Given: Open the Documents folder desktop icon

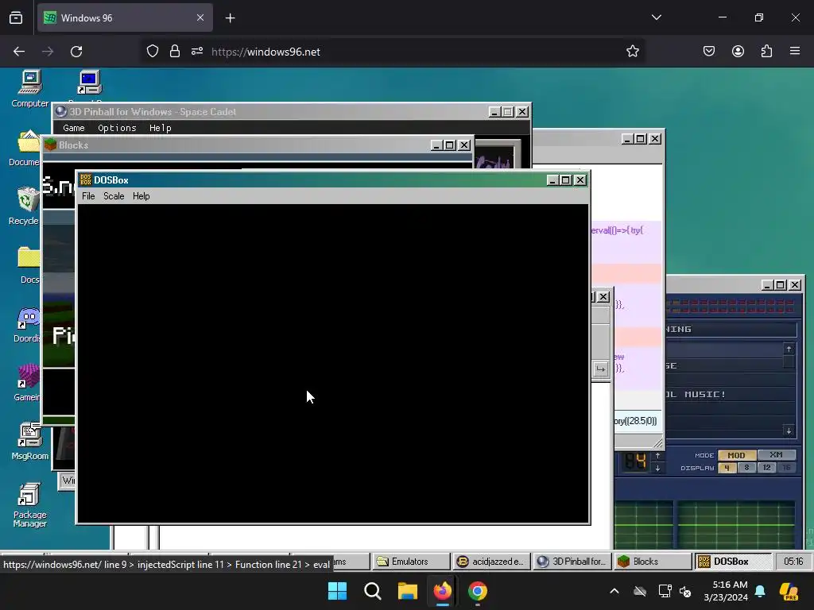Looking at the screenshot, I should pyautogui.click(x=26, y=148).
